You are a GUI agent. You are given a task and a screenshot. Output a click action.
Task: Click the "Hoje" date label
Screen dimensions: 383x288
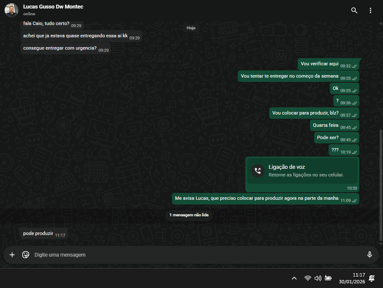pos(191,28)
